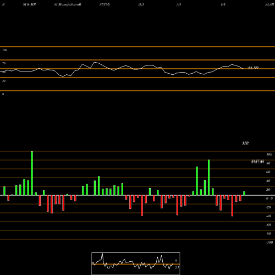Click the 0 label below RSI chart
Screen dimensions: 275x275
(3, 94)
